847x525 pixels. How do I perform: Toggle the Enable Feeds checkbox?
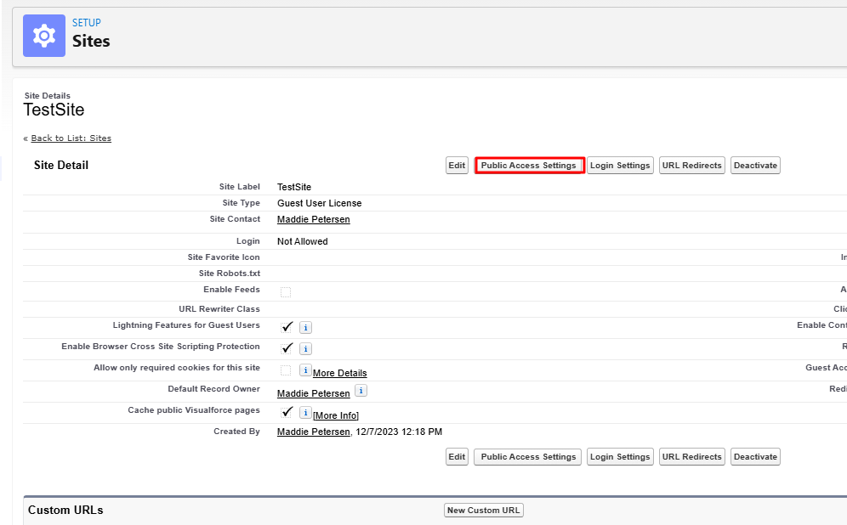pos(286,292)
